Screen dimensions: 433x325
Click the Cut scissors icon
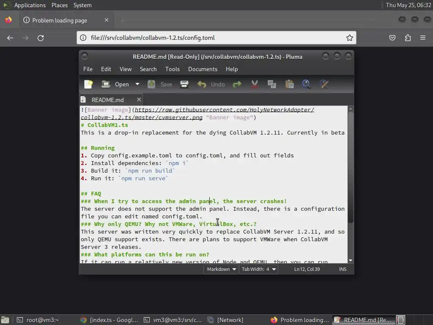255,84
